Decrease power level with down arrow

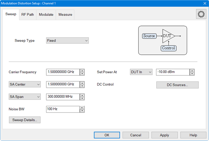[192, 74]
